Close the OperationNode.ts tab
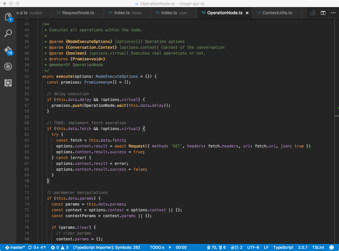Viewport: 339px width, 251px height. (x=247, y=13)
